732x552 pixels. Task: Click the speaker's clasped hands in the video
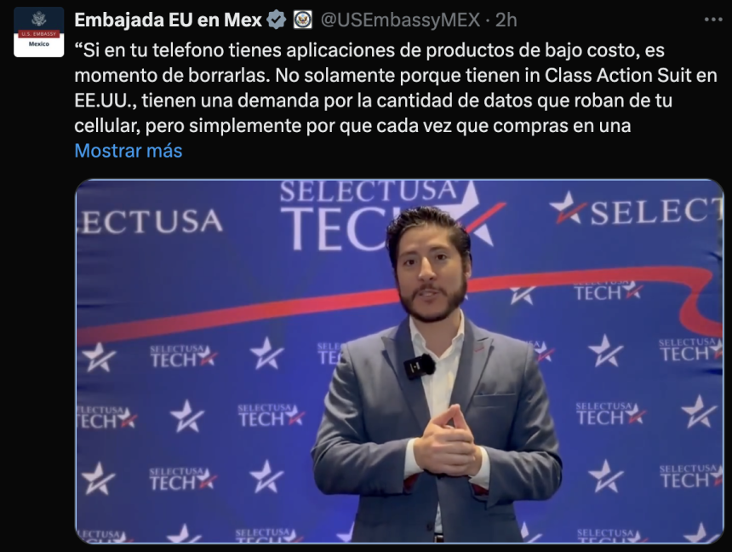point(446,442)
